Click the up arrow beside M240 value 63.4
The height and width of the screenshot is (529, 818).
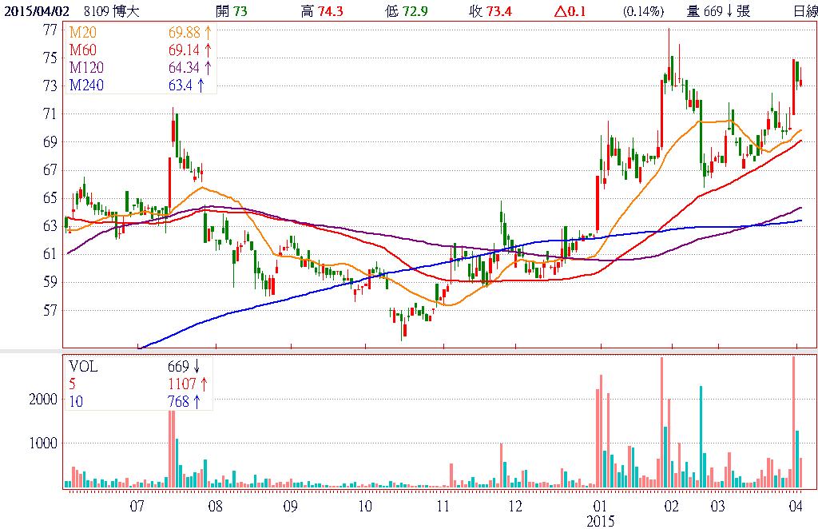coord(201,84)
